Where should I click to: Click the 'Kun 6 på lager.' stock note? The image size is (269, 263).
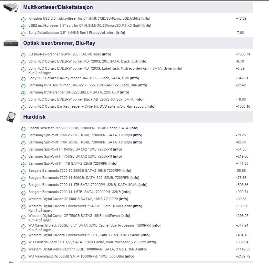click(x=40, y=230)
